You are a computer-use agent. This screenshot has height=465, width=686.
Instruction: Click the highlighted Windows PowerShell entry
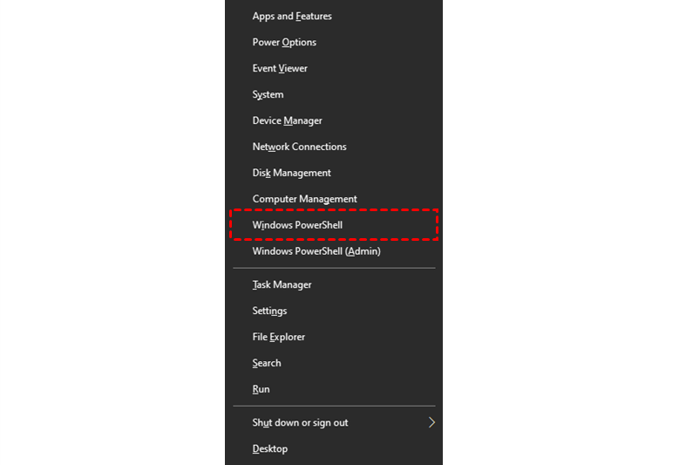tap(297, 225)
